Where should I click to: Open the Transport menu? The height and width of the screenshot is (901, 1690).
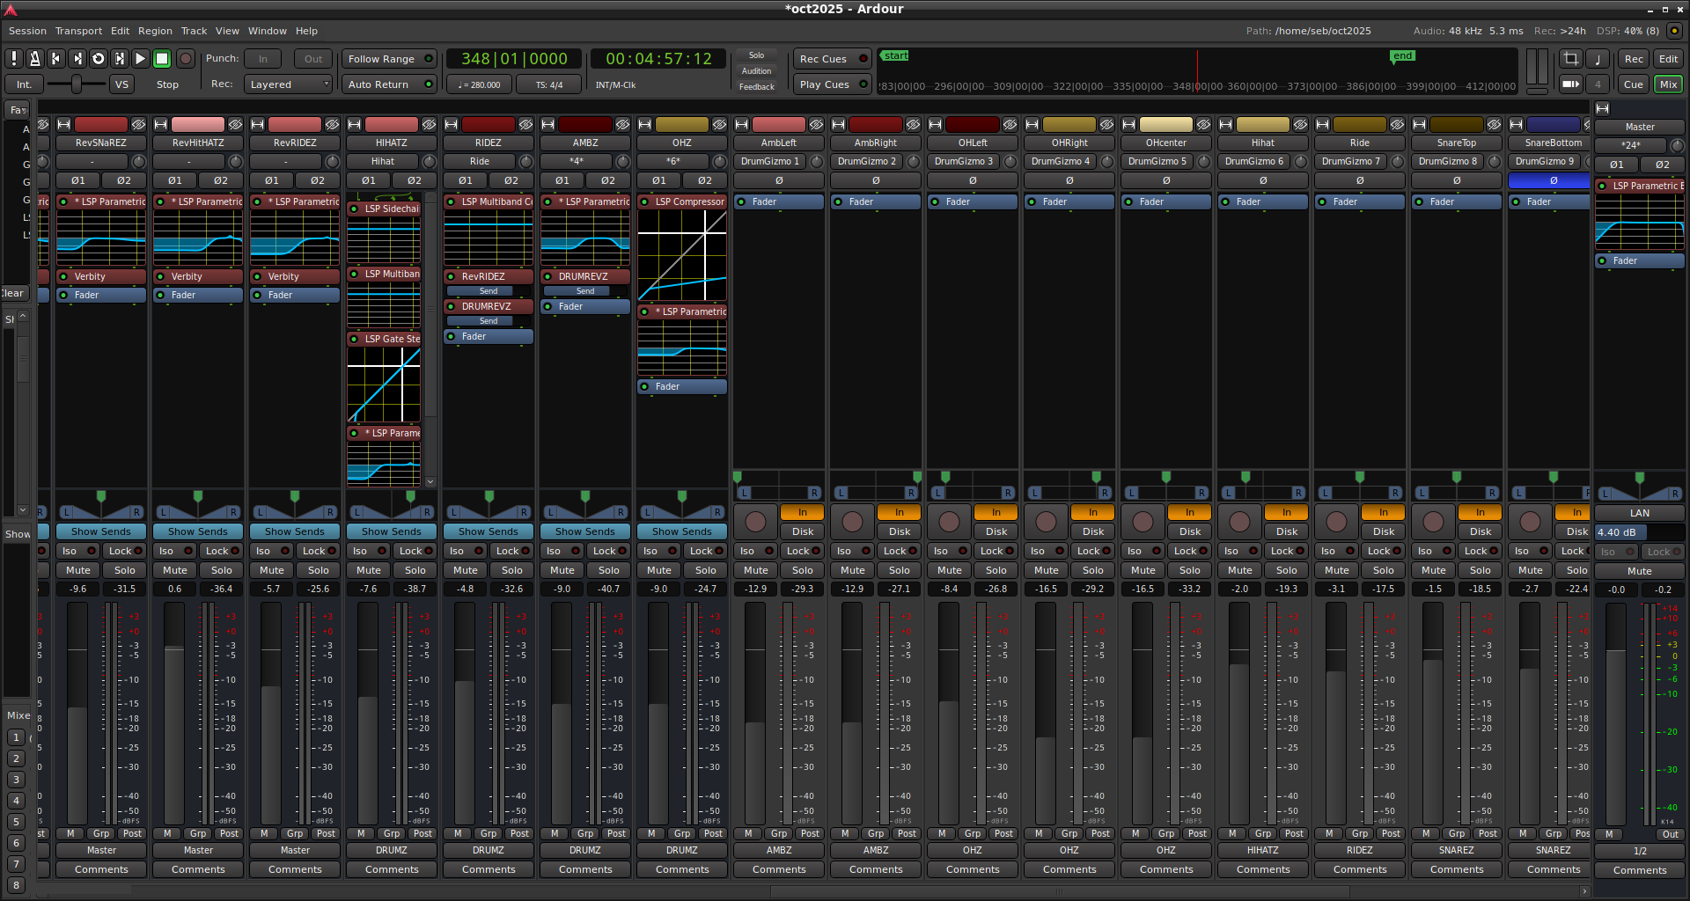78,31
